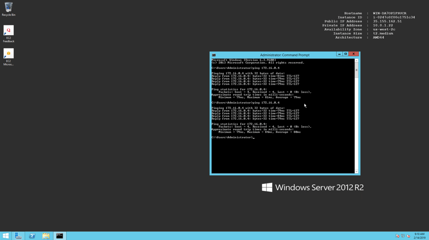Select Command Prompt taskbar button
The width and height of the screenshot is (429, 240).
click(x=59, y=236)
